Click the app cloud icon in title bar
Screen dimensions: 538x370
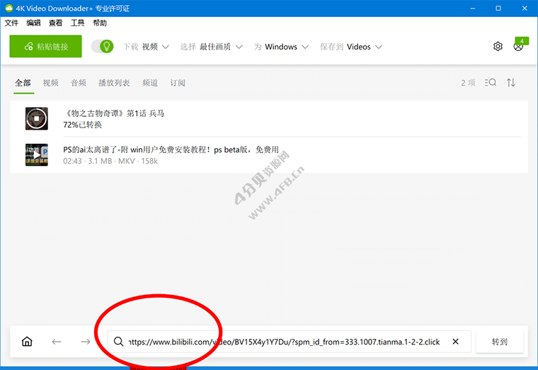[x=9, y=9]
